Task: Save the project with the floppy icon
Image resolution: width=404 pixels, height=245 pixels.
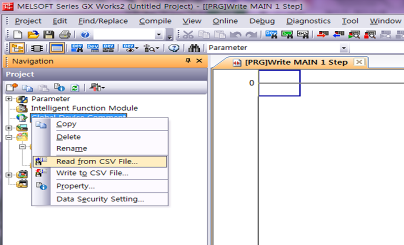Action: [49, 34]
